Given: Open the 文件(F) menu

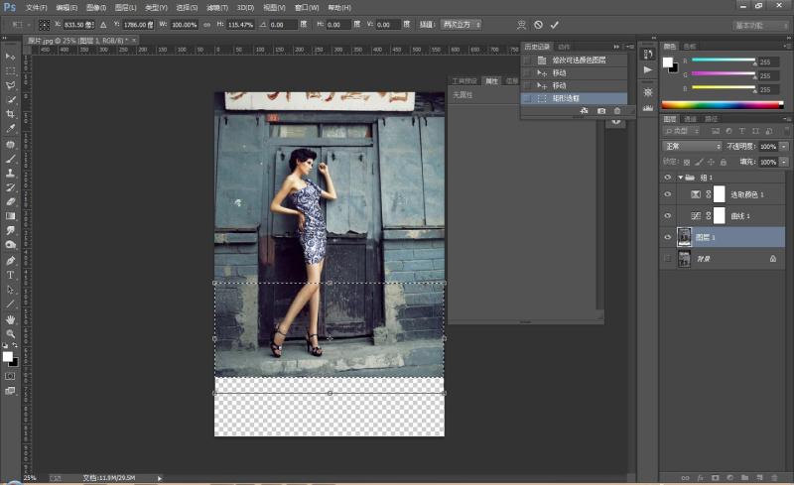Looking at the screenshot, I should point(36,8).
